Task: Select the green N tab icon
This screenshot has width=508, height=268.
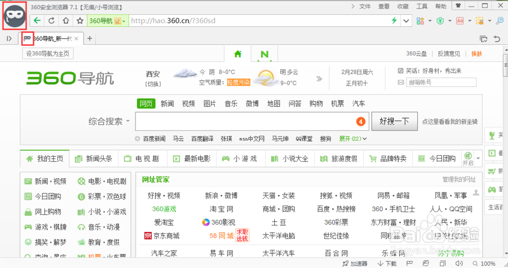Action: click(x=265, y=54)
